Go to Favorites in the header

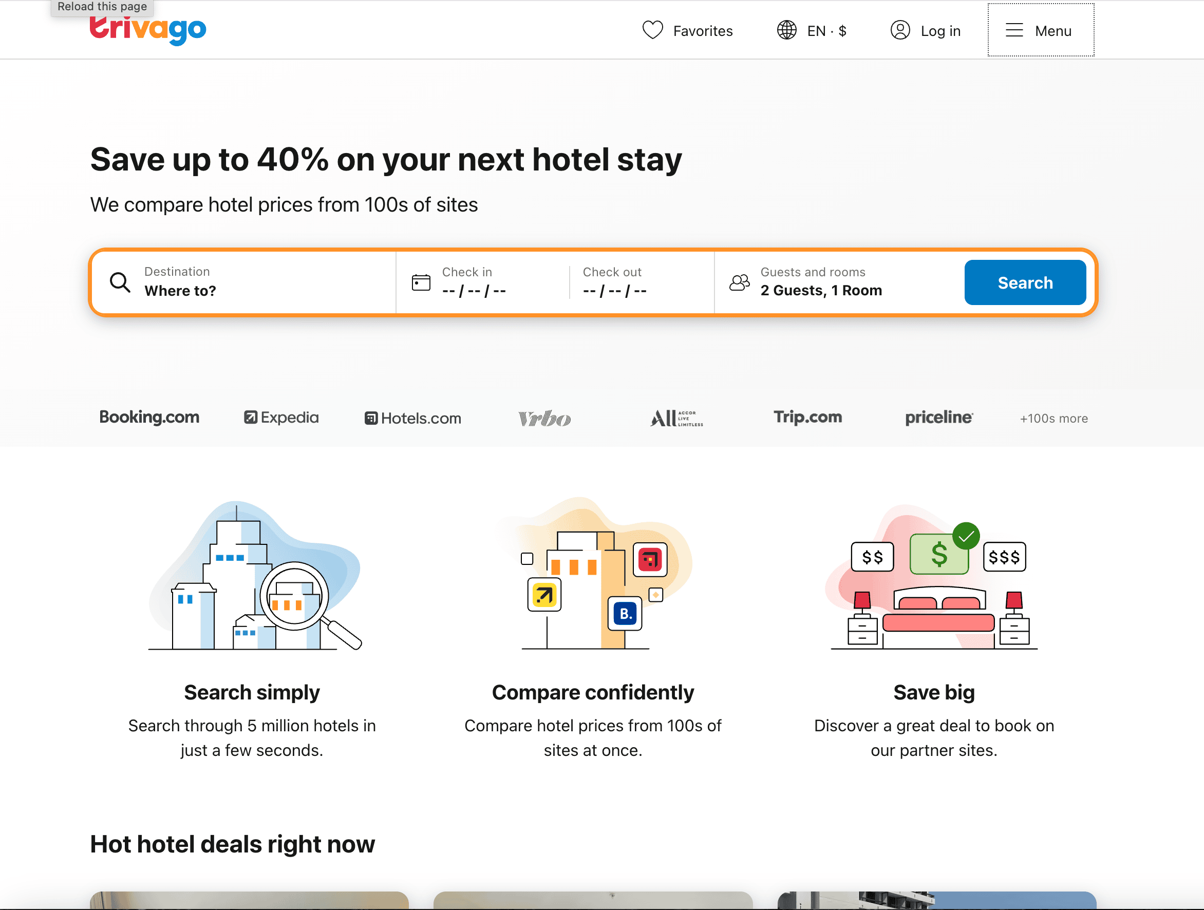coord(702,31)
